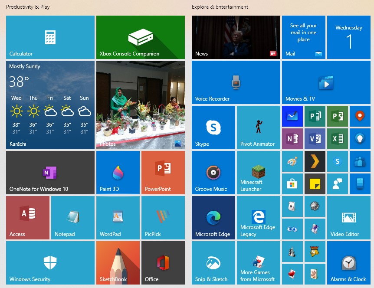Open the blue googly eyes small tile
The width and height of the screenshot is (374, 288).
point(292,229)
